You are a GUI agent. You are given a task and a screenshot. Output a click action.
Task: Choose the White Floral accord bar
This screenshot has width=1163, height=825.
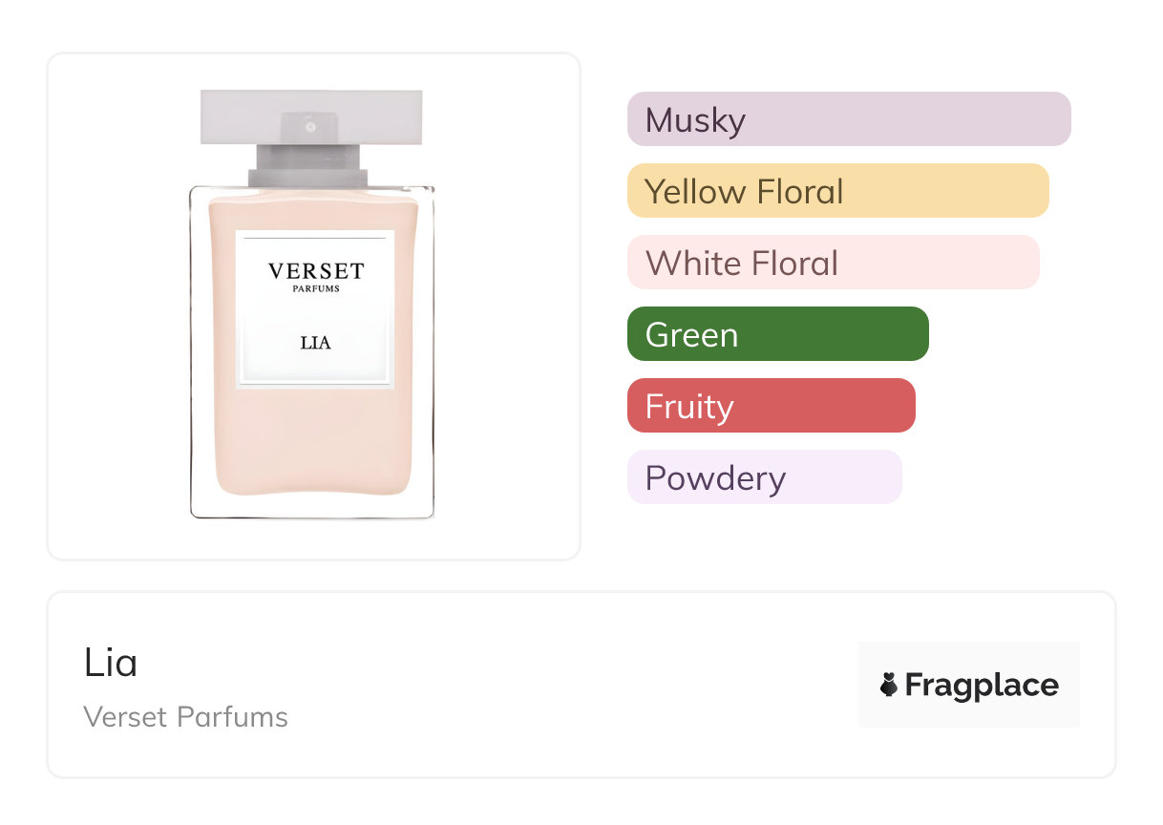click(x=833, y=263)
